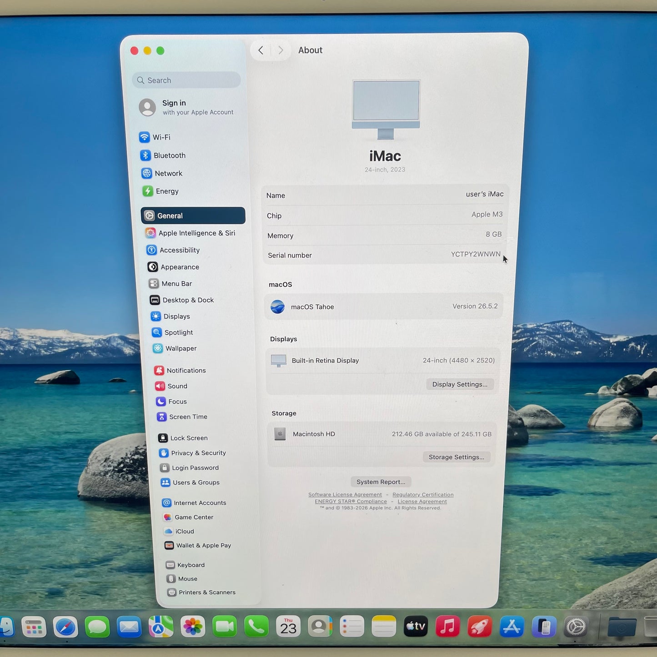Image resolution: width=657 pixels, height=657 pixels.
Task: Open Spotlight settings
Action: click(172, 332)
